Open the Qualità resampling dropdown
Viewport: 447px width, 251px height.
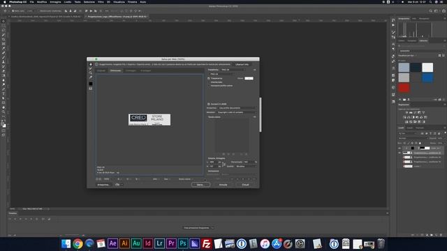(x=246, y=166)
